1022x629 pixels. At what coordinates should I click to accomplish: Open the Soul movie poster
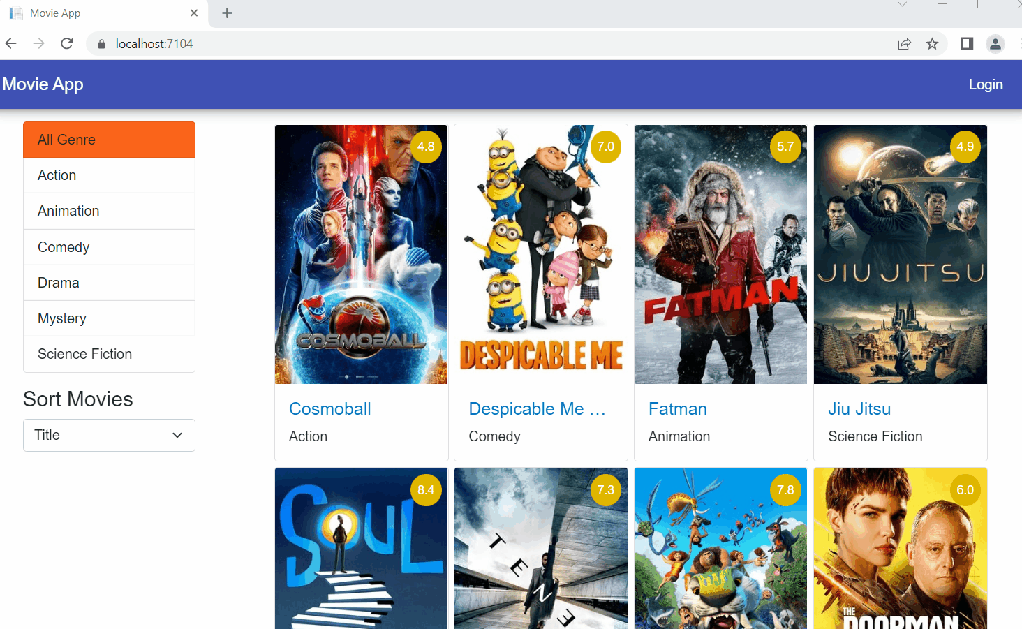point(362,549)
